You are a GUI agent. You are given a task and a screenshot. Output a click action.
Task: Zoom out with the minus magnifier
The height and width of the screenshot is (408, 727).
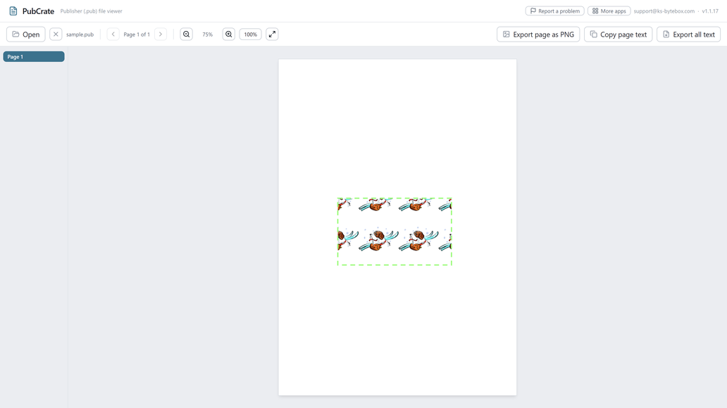click(187, 34)
